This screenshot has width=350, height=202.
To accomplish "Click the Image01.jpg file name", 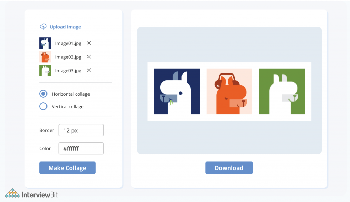I will coord(68,43).
